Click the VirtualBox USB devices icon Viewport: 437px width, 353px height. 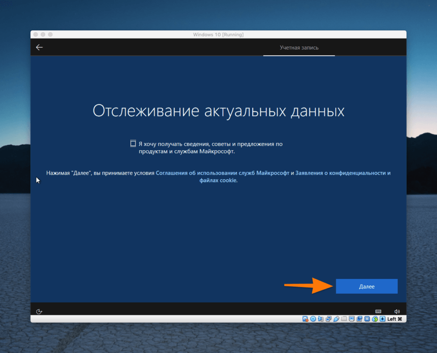point(337,319)
